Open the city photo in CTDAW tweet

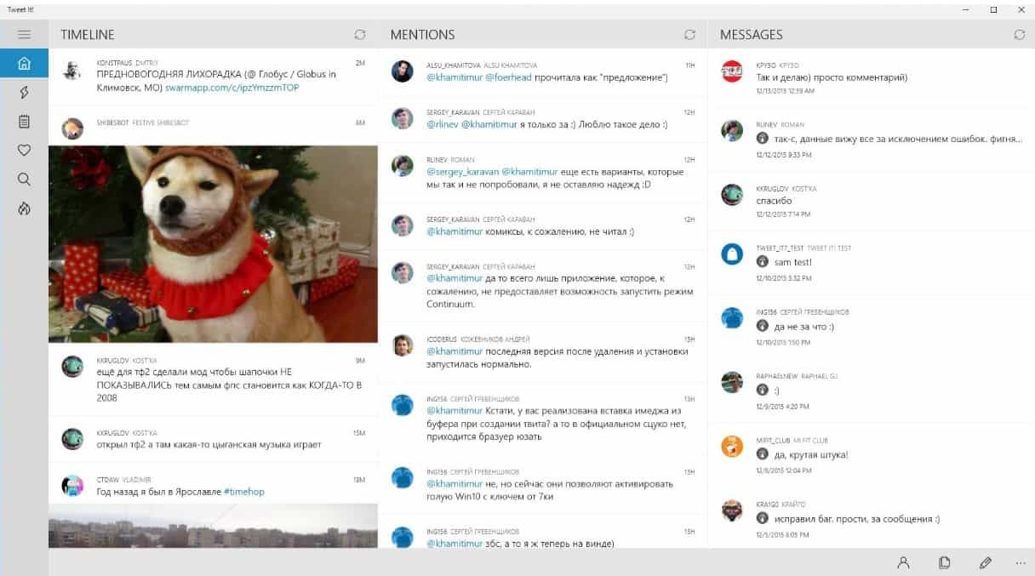(213, 526)
